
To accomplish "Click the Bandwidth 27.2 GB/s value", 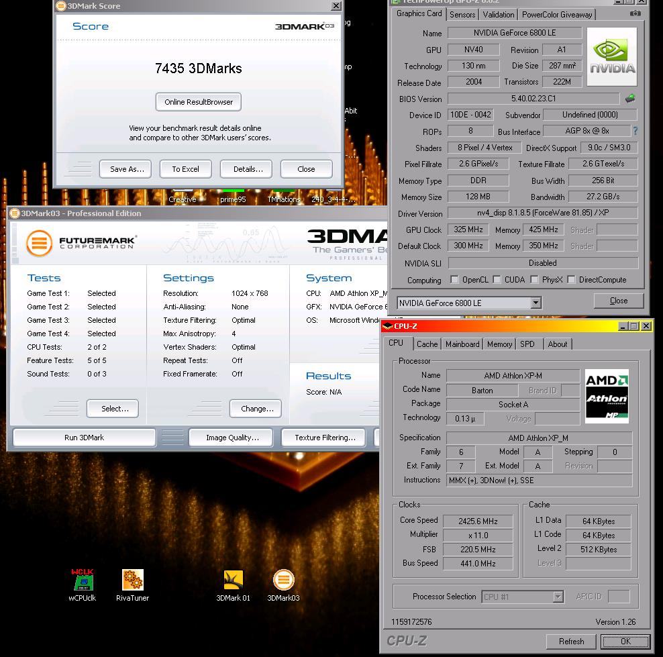I will [603, 197].
